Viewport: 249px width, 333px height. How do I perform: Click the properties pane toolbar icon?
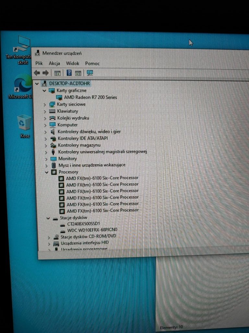click(x=78, y=73)
